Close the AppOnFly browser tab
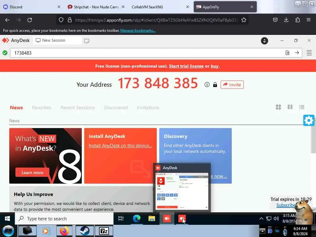The height and width of the screenshot is (237, 316). tap(252, 7)
